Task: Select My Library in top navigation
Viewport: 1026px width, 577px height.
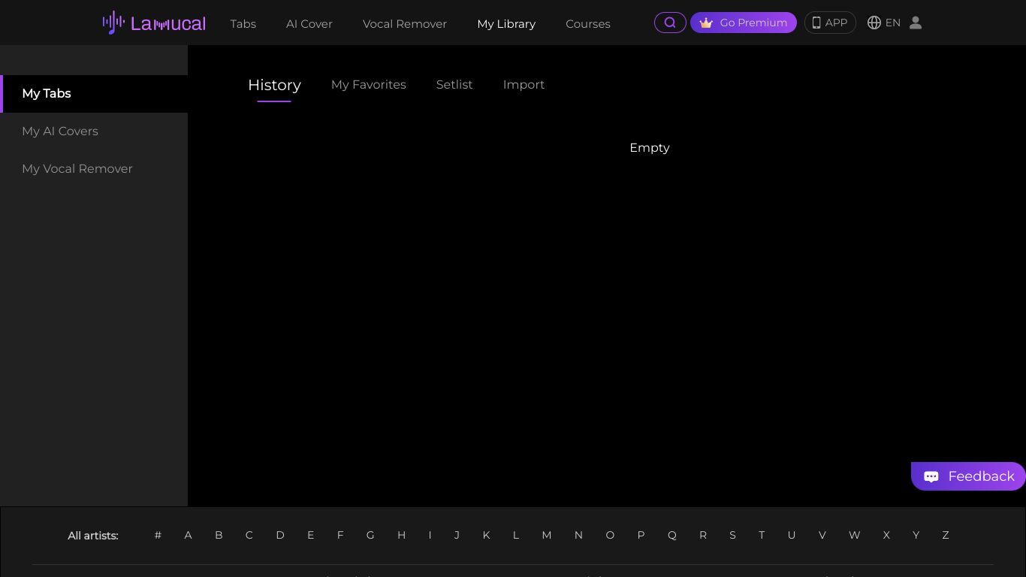Action: click(x=506, y=24)
